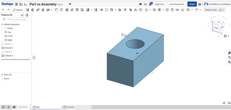
Task: Click the rollback timer icon in Features
Action: [27, 15]
